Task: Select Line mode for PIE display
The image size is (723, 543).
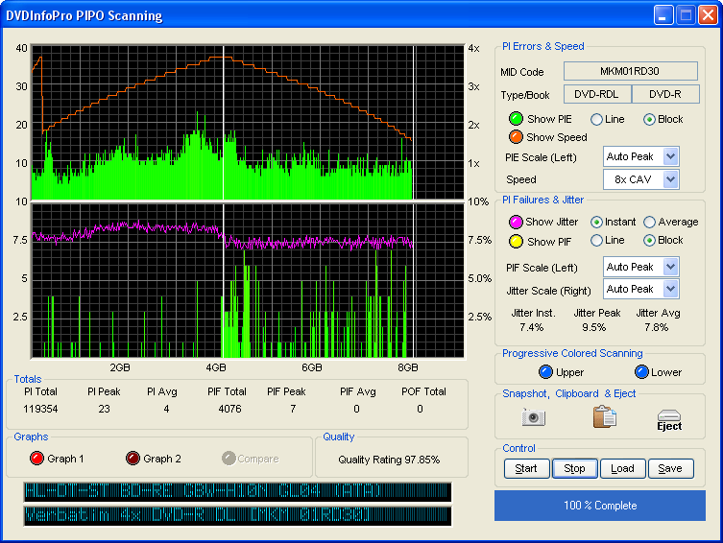Action: (x=596, y=119)
